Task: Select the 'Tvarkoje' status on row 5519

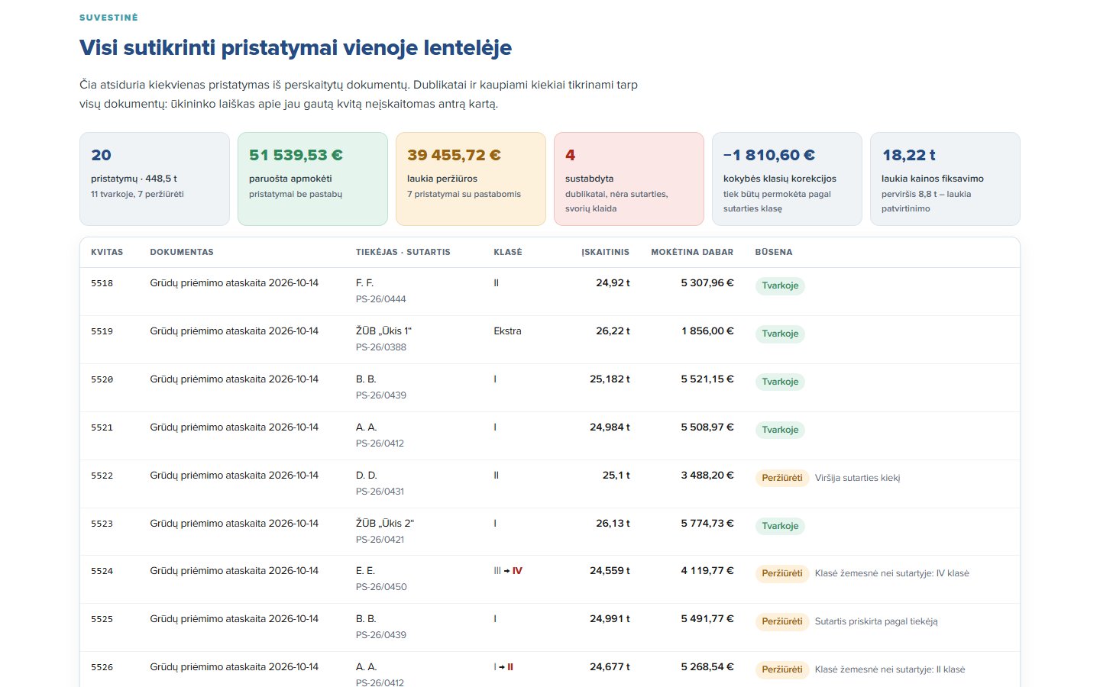Action: 780,334
